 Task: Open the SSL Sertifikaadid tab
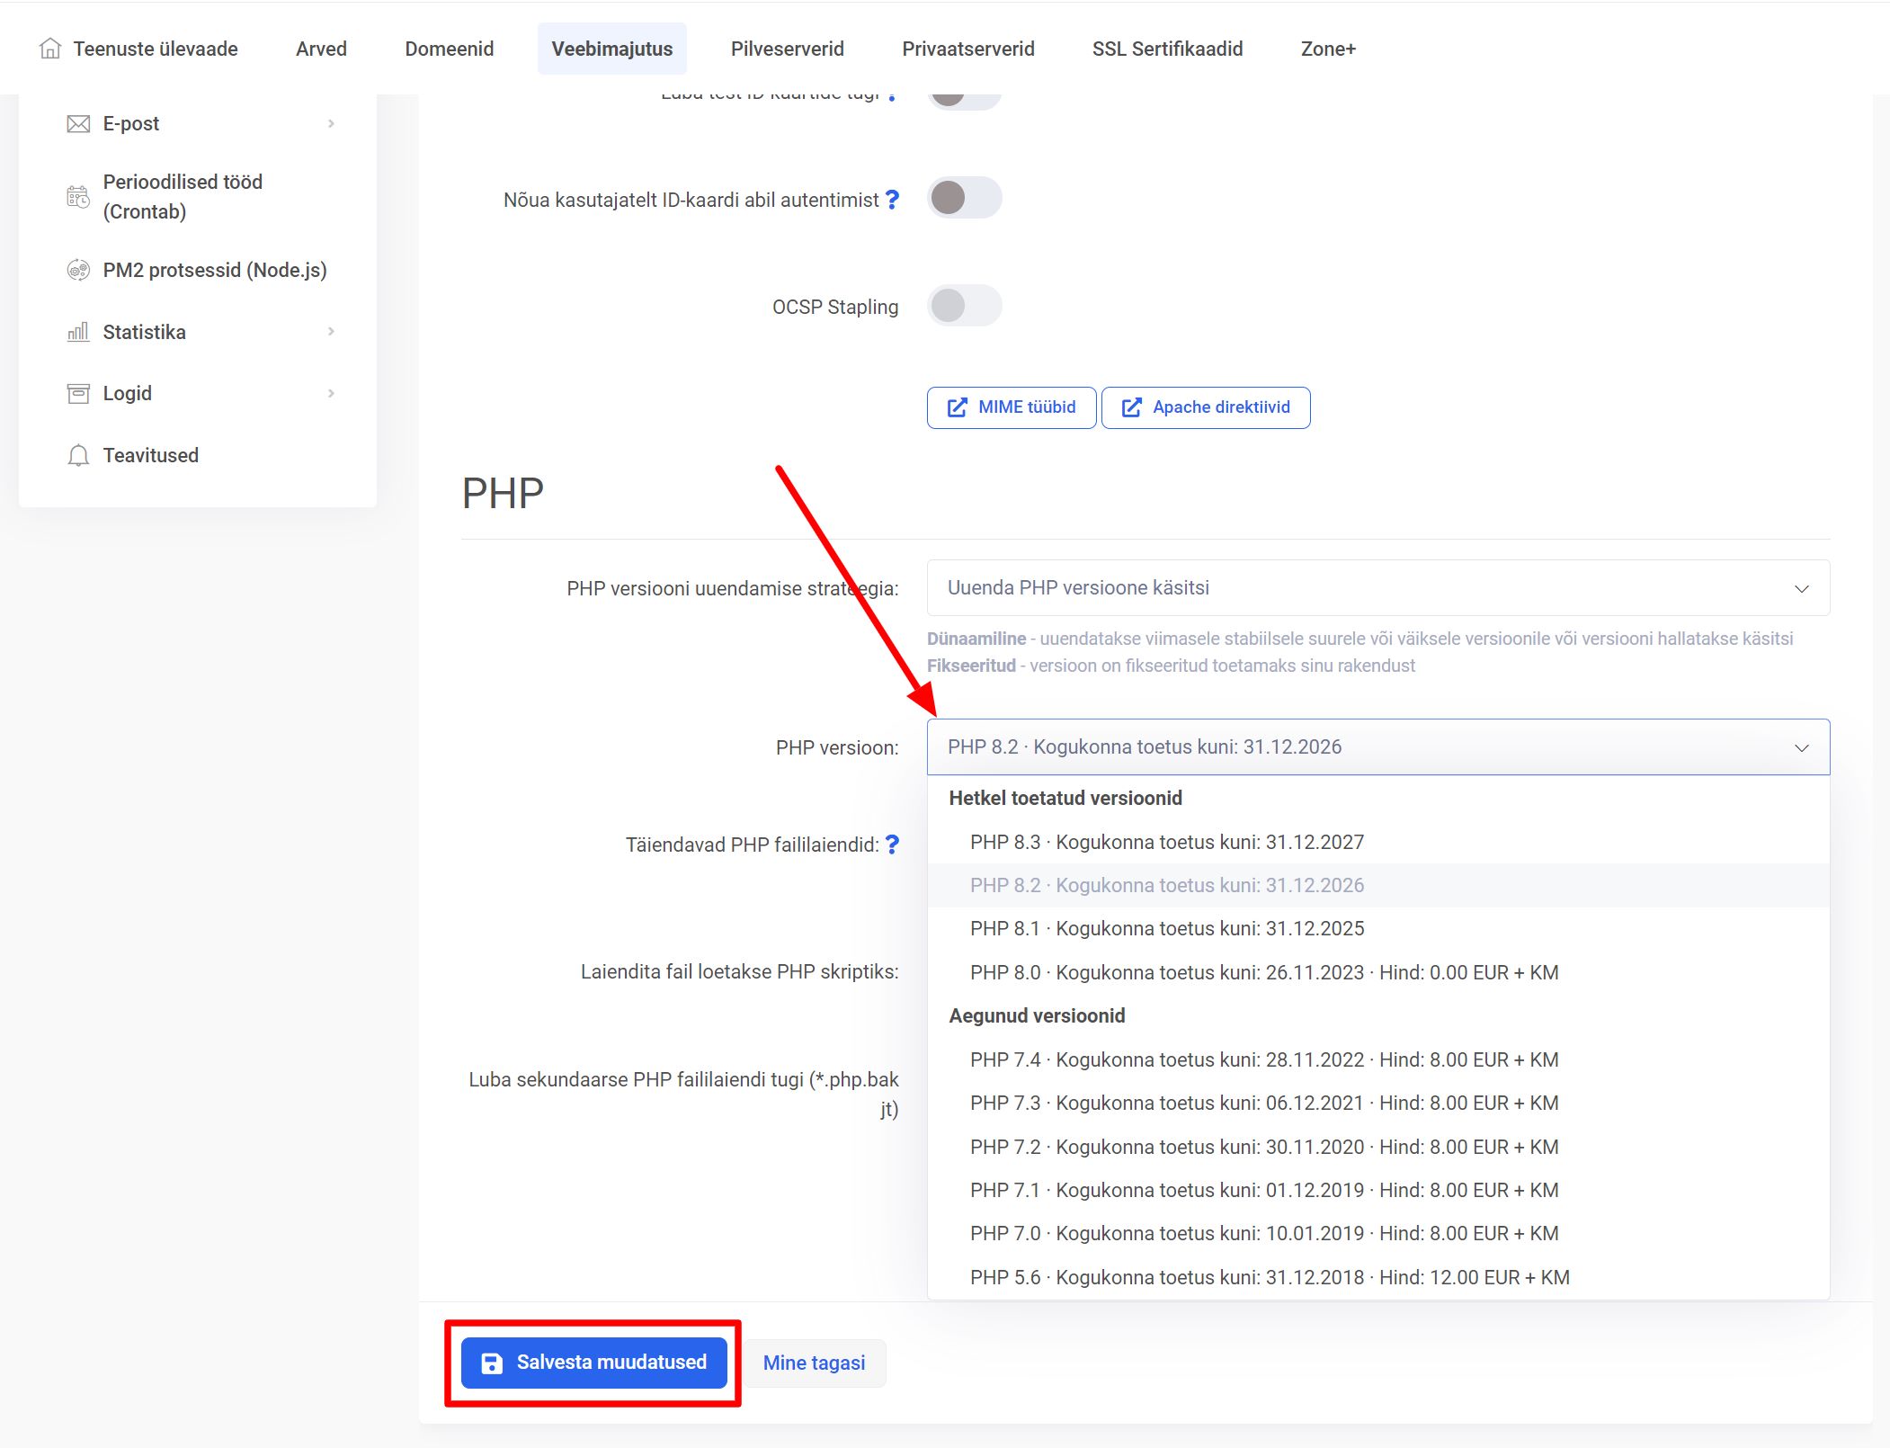click(x=1166, y=49)
